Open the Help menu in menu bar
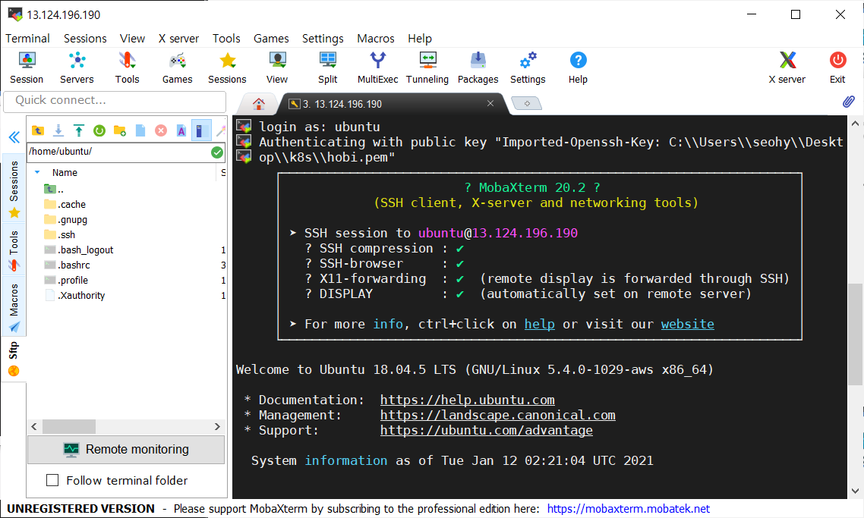Viewport: 864px width, 518px height. (420, 39)
